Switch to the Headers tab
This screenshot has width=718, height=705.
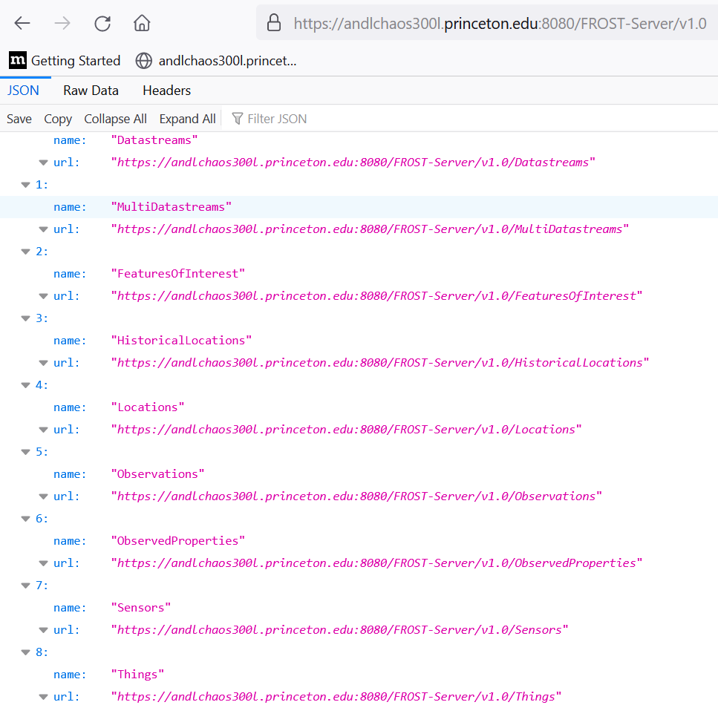click(x=166, y=91)
